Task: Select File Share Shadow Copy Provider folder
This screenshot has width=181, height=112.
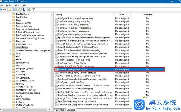Action: [x=30, y=38]
